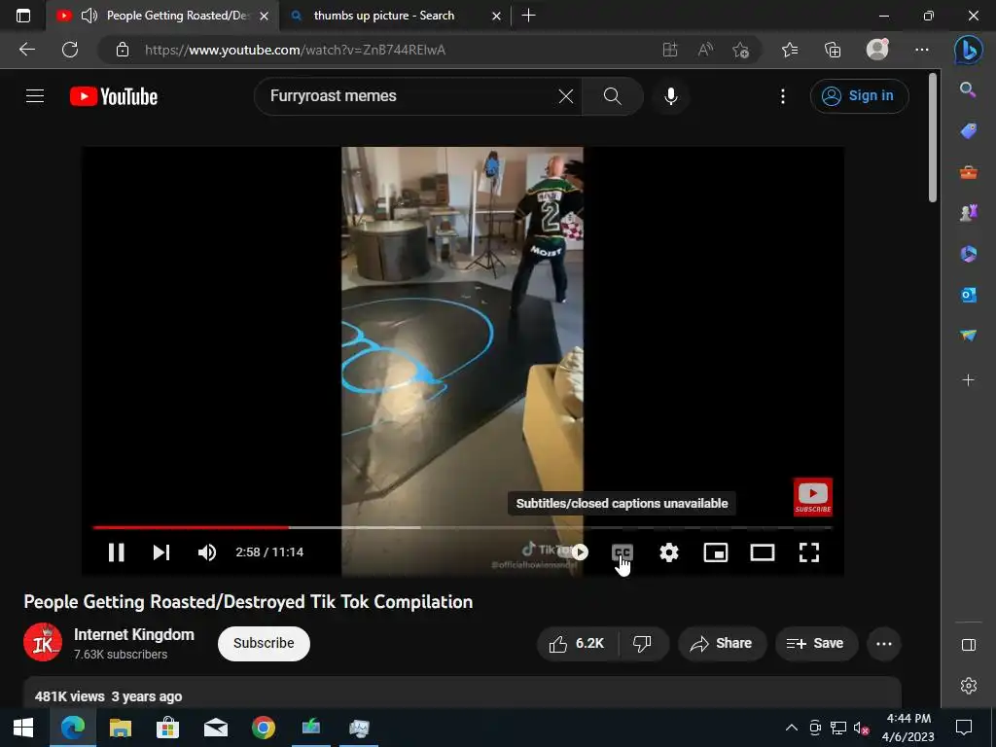
Task: Clear the Furryroast memes search text
Action: click(x=565, y=96)
